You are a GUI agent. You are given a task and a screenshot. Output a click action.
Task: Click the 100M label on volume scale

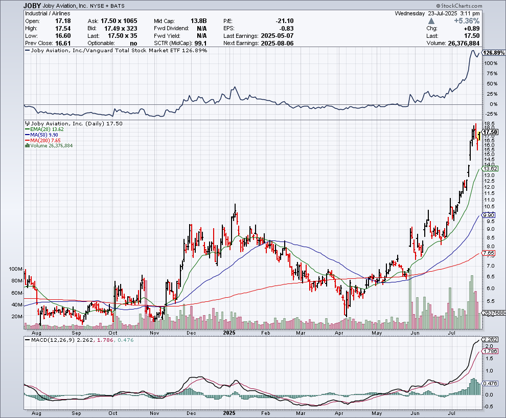coord(16,269)
